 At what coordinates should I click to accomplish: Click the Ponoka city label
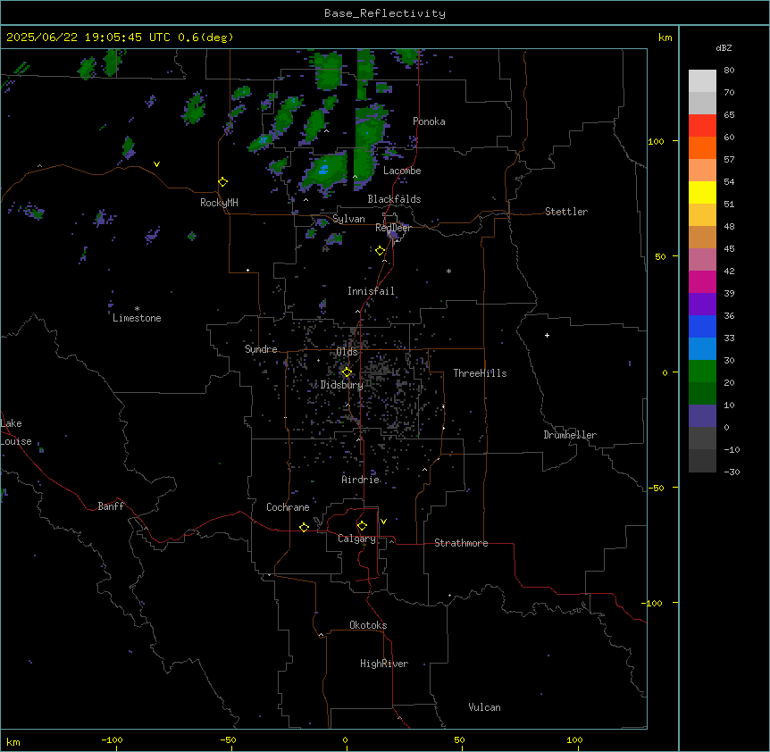tap(429, 121)
